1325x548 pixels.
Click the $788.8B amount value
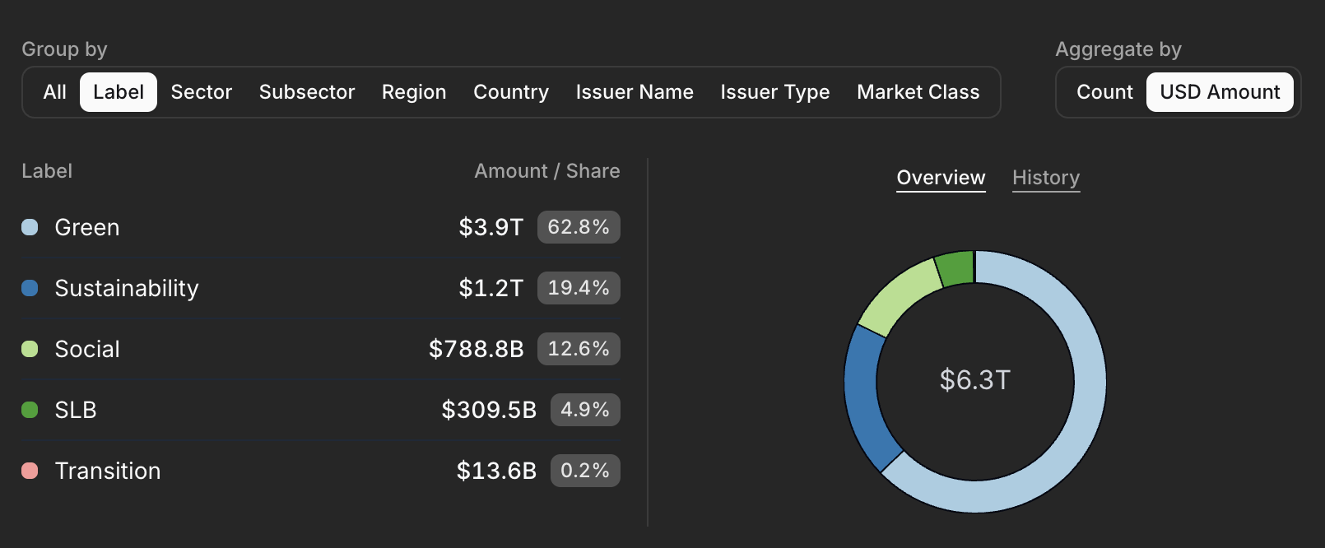[477, 349]
